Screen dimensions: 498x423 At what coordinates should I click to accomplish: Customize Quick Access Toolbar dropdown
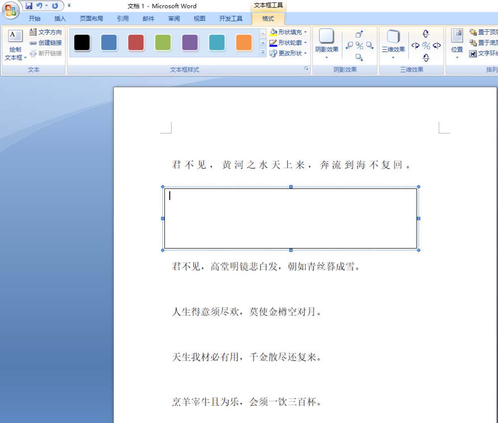[x=69, y=5]
